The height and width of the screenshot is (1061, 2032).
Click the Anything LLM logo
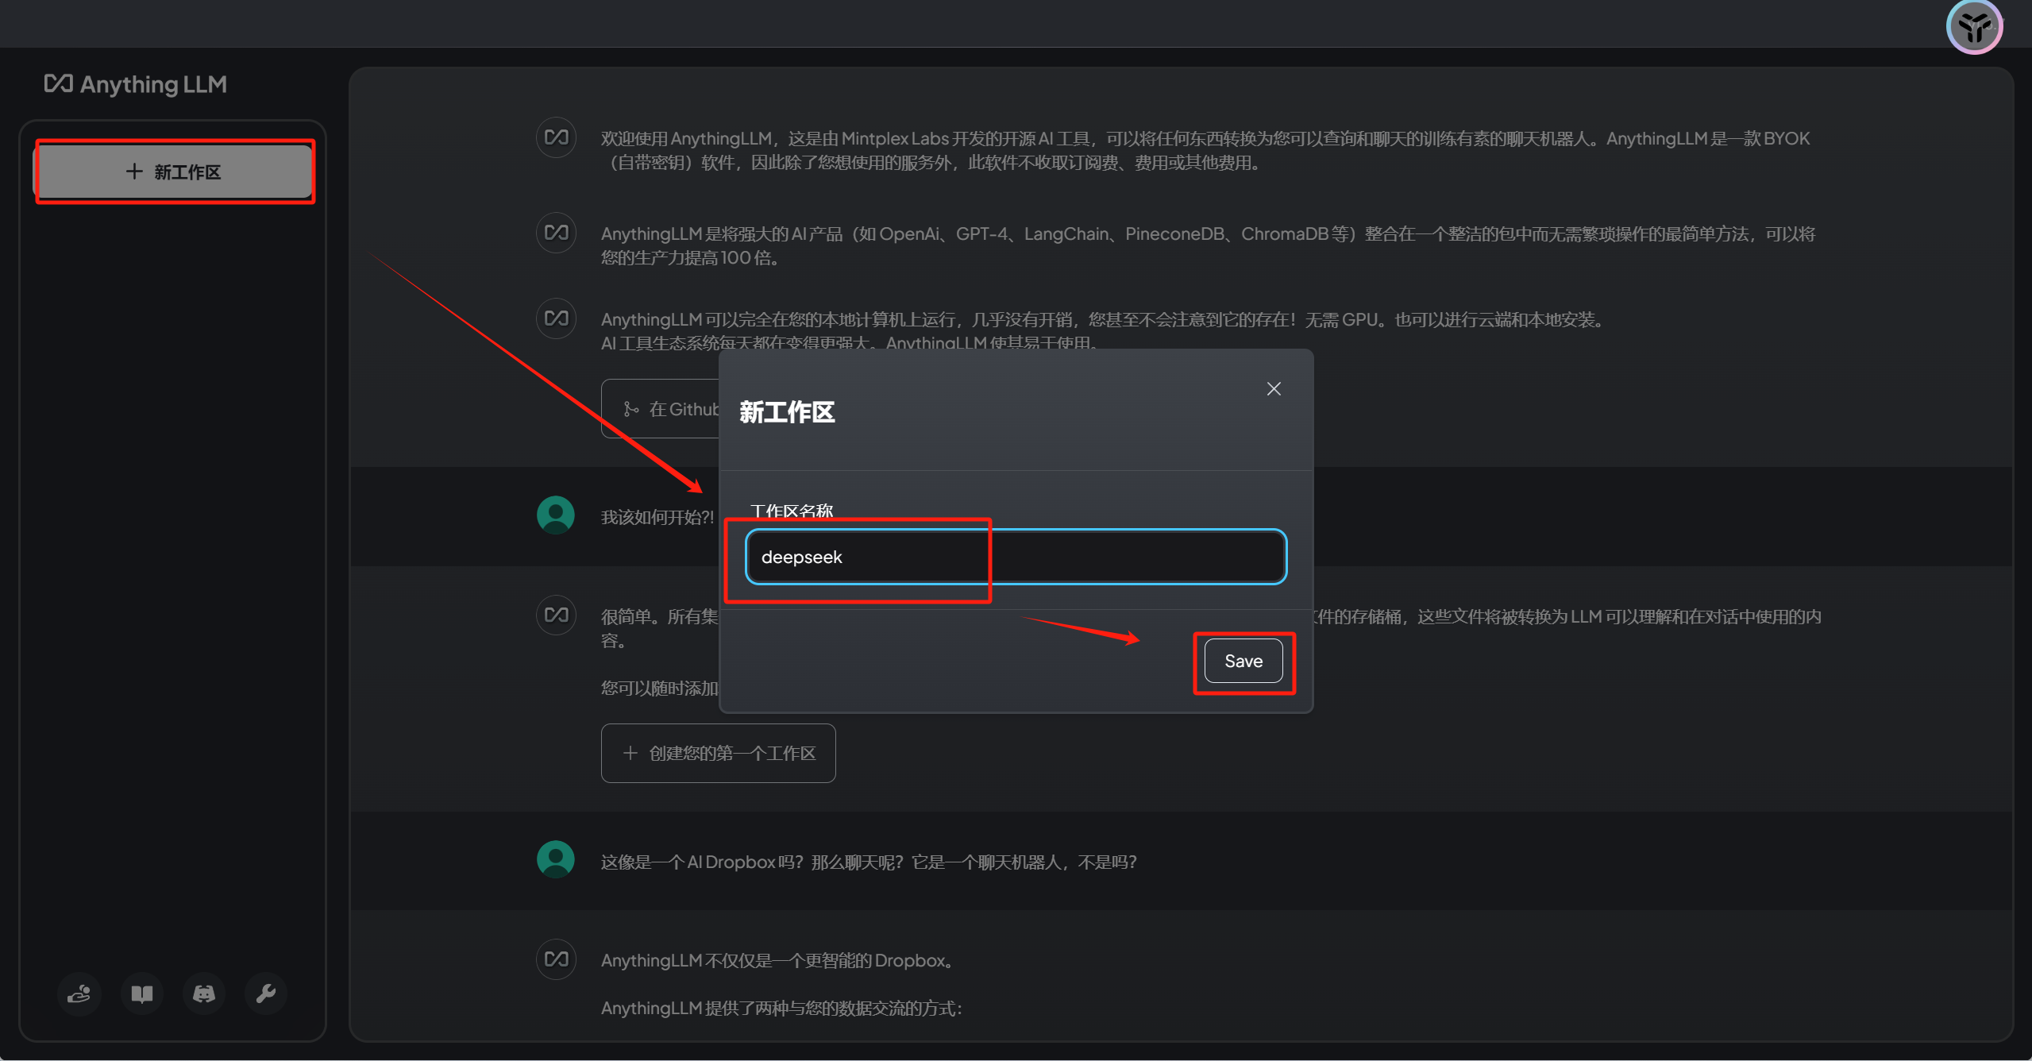point(136,84)
